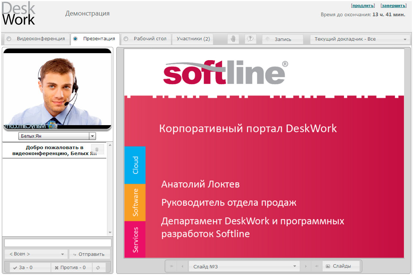The image size is (413, 275).
Task: Click the продлить link
Action: pos(363,6)
